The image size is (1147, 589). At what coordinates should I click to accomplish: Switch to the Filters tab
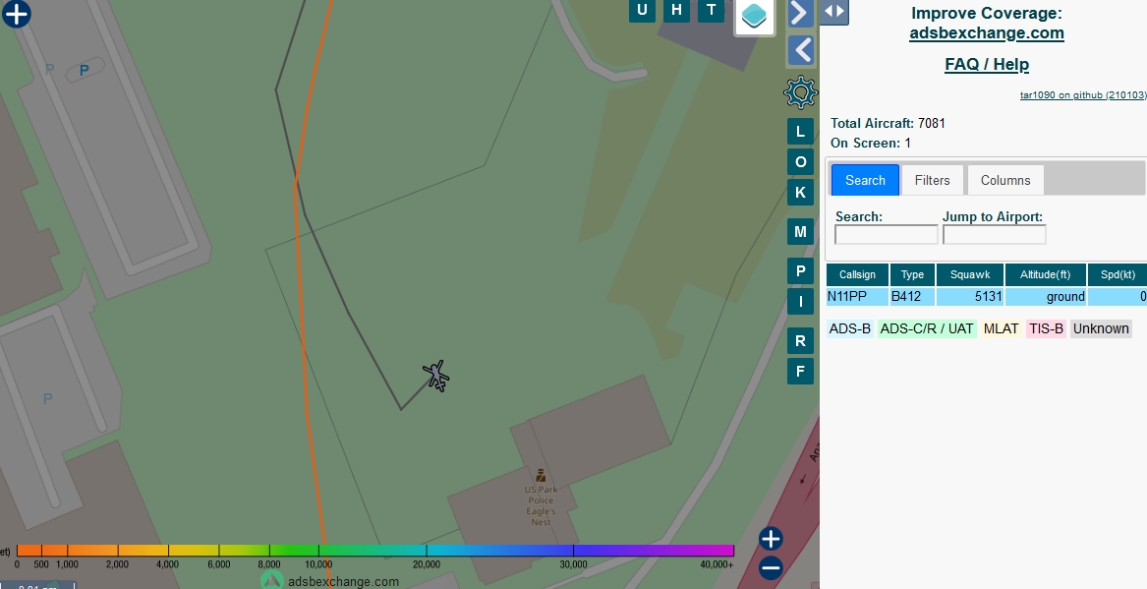click(932, 180)
